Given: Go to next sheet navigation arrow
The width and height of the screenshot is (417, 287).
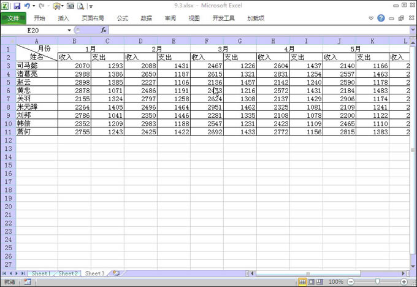Looking at the screenshot, I should [x=17, y=273].
